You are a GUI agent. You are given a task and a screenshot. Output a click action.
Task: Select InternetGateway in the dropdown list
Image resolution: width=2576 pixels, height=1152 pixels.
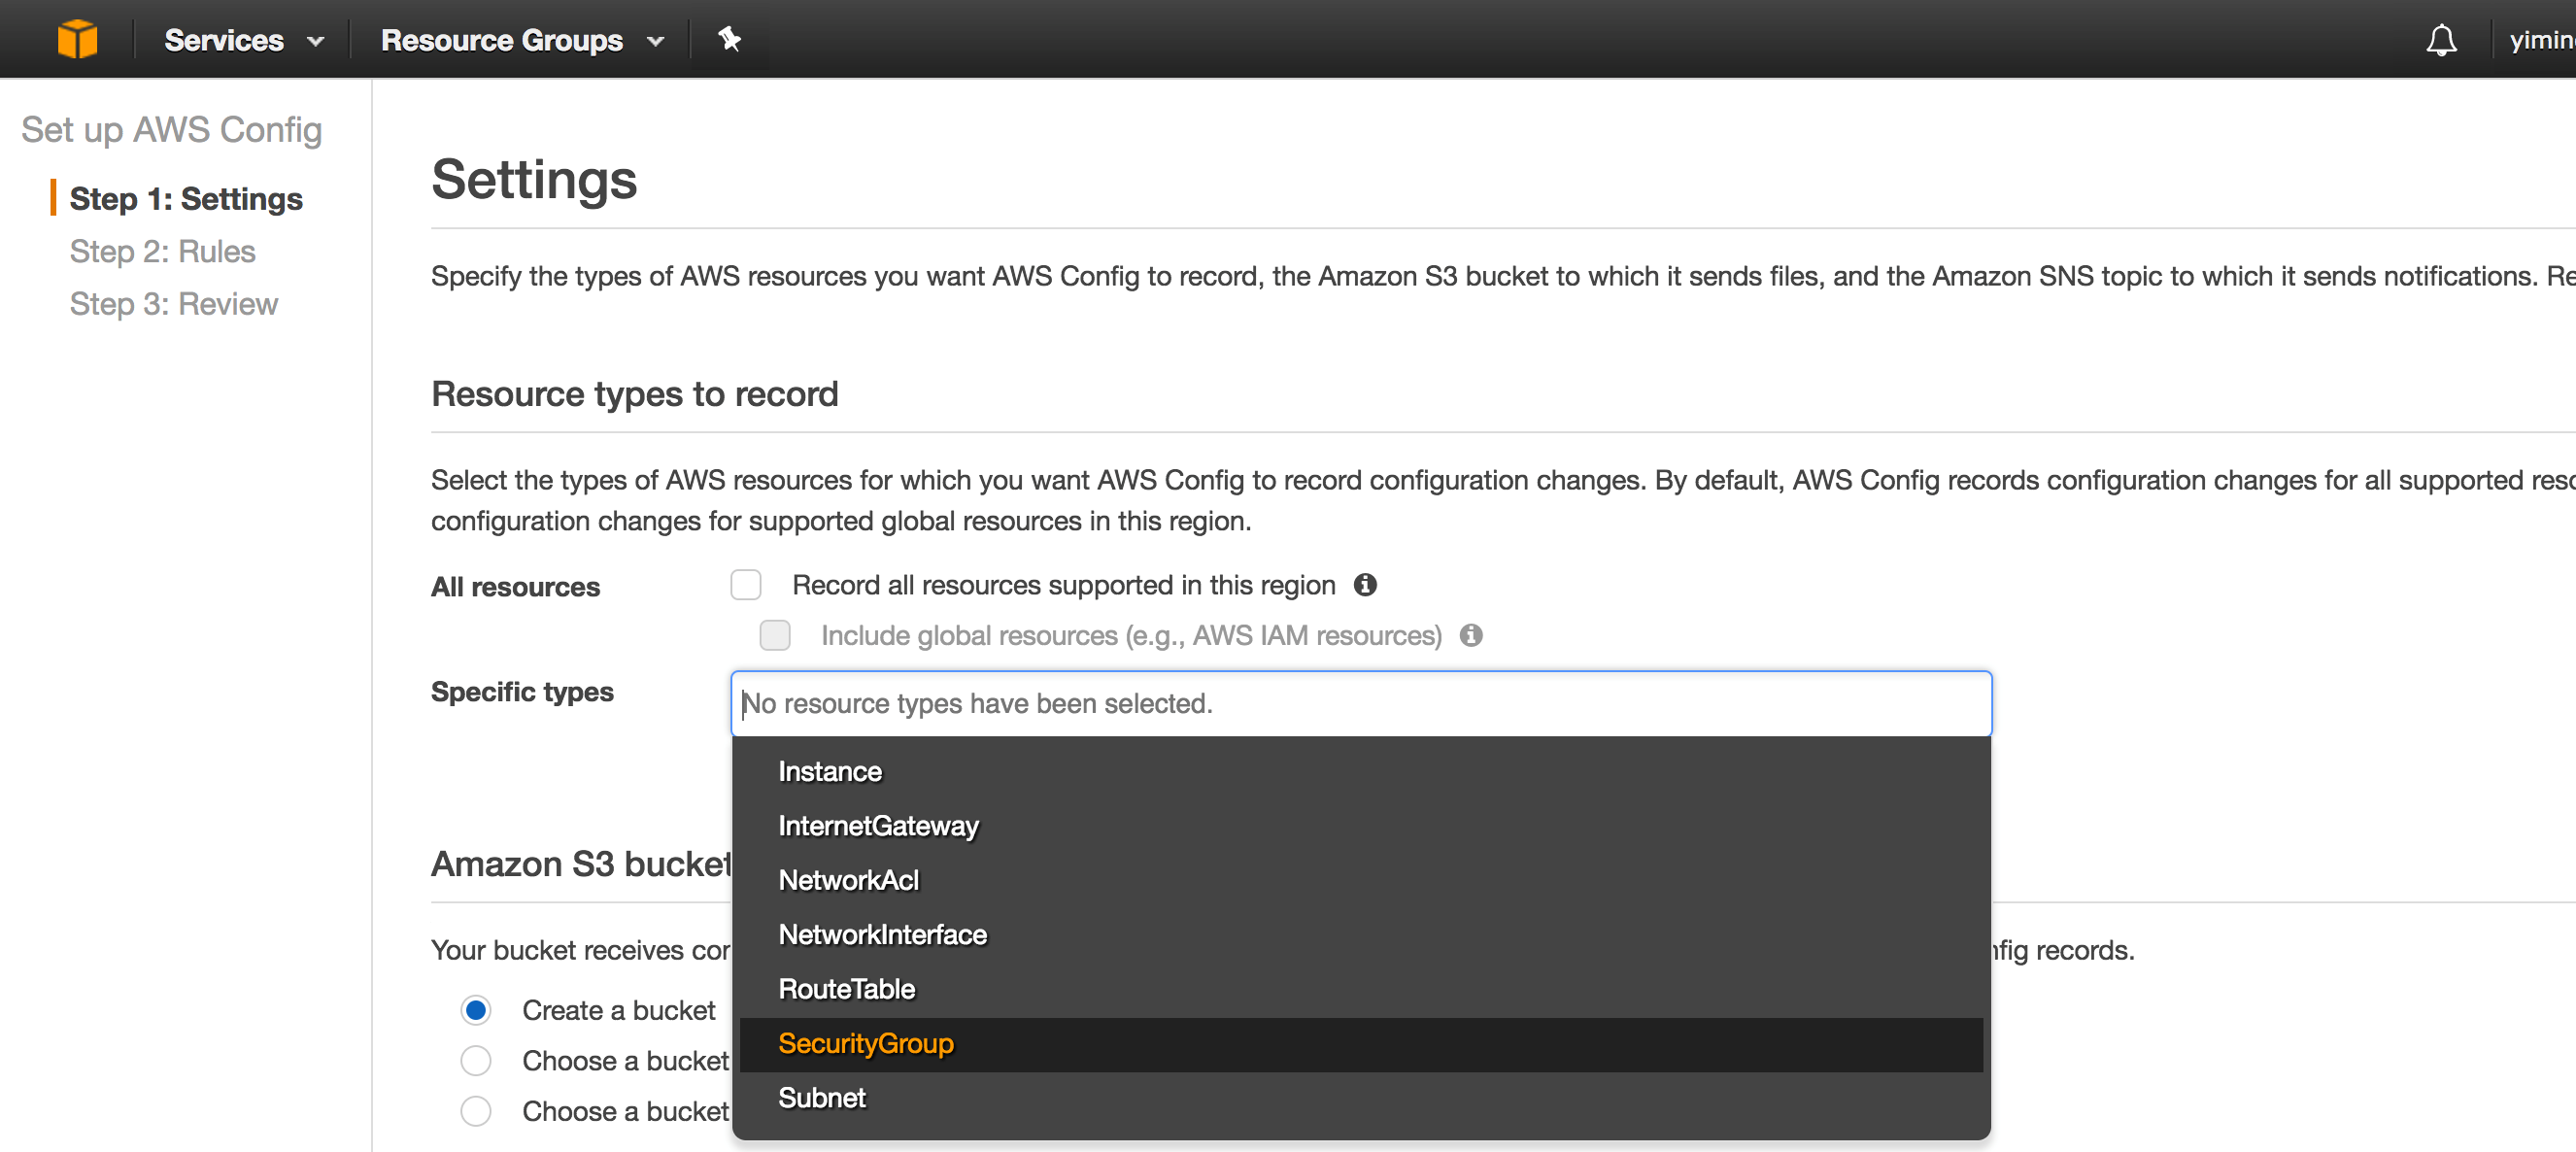pos(878,826)
